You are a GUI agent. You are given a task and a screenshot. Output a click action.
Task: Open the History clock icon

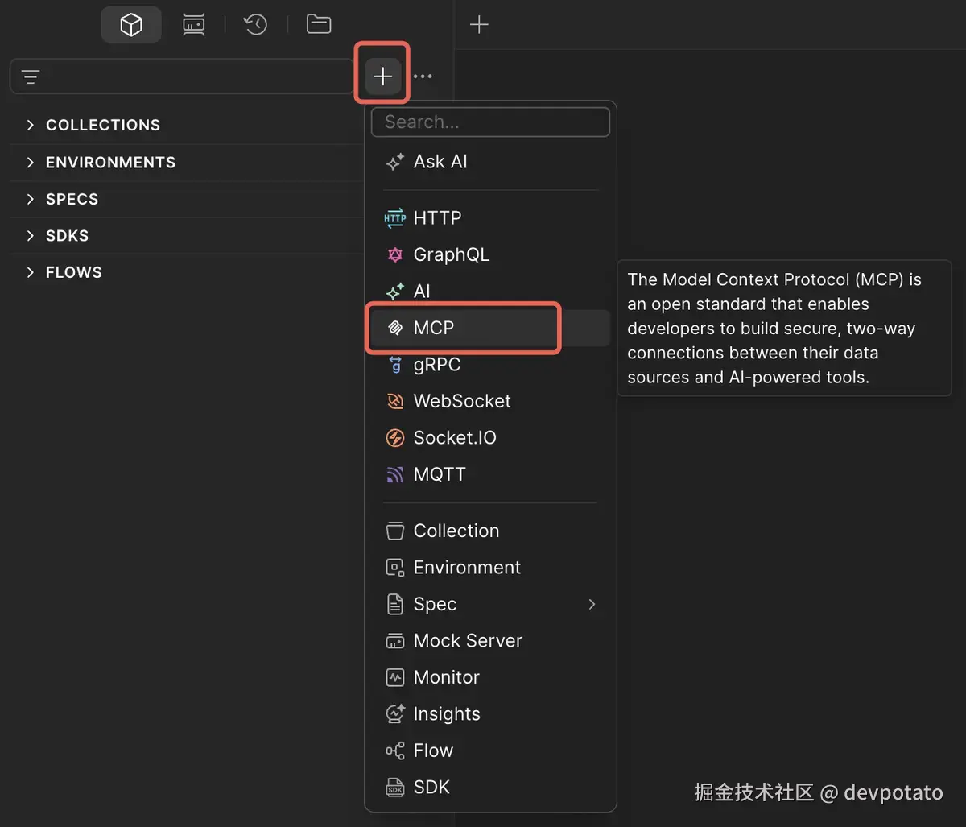256,25
